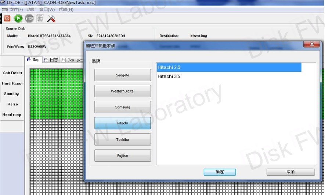
Task: Click the red power icon in toolbar
Action: (x=7, y=19)
